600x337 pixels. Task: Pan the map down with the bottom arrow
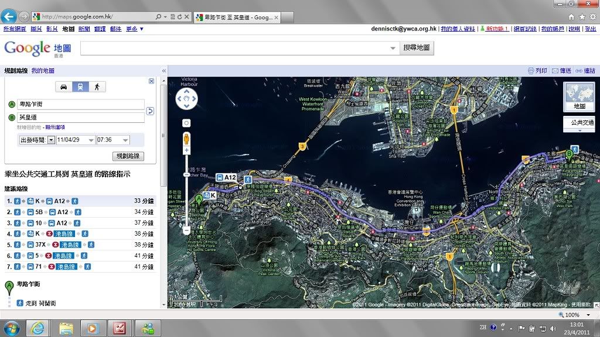(186, 105)
